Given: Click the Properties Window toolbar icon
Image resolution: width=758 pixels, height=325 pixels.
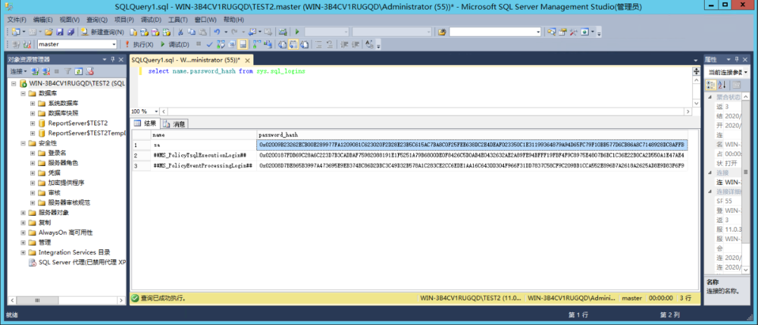Looking at the screenshot, I should [563, 32].
